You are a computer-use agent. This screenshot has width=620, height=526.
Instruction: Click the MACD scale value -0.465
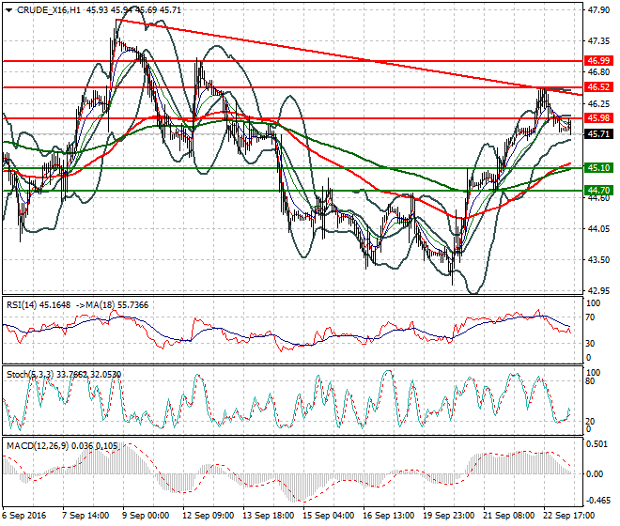(597, 501)
